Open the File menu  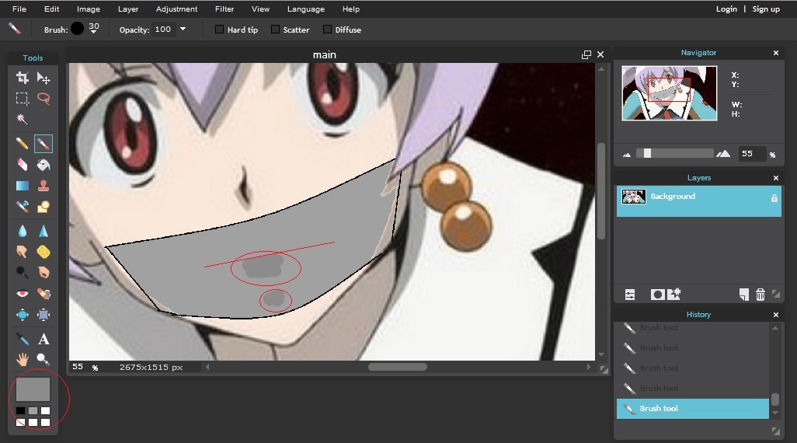pos(19,9)
